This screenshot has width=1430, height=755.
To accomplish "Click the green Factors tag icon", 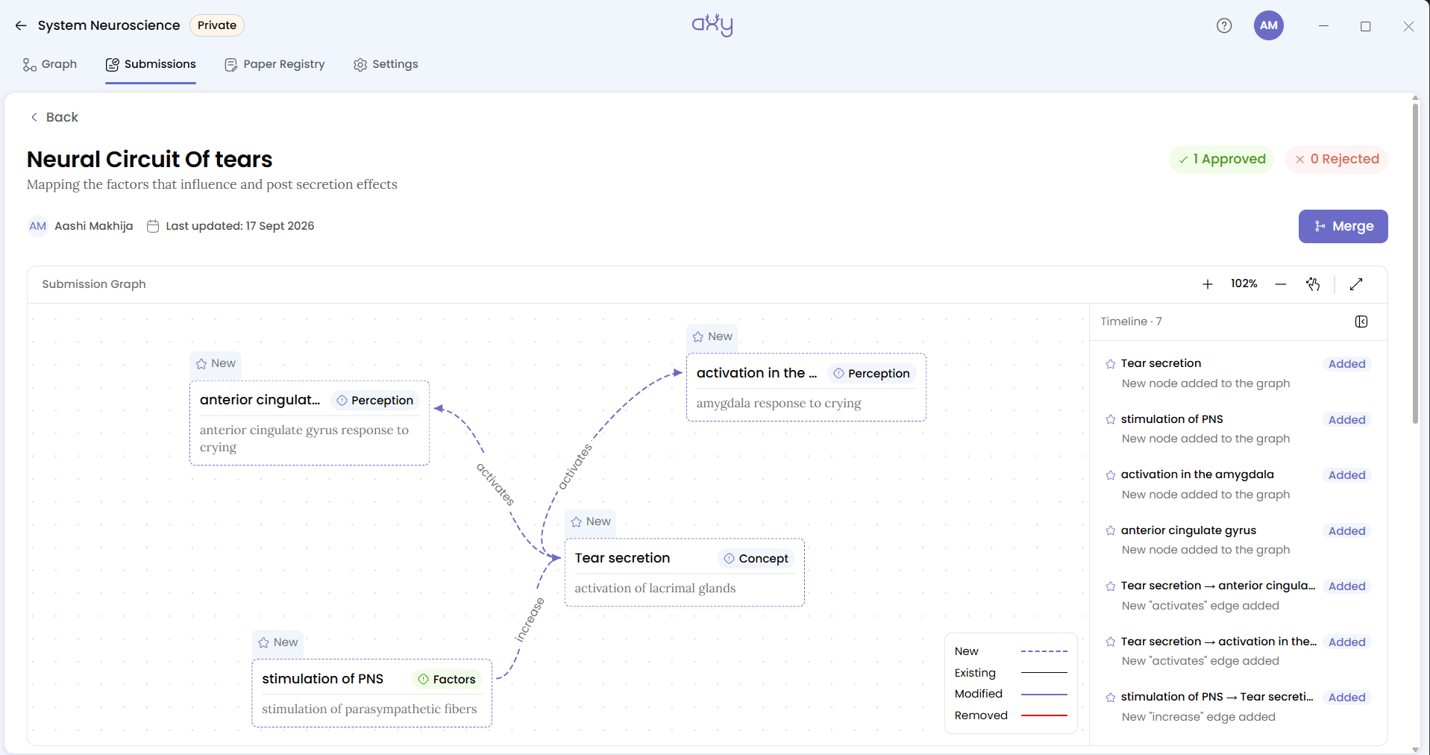I will pyautogui.click(x=423, y=680).
